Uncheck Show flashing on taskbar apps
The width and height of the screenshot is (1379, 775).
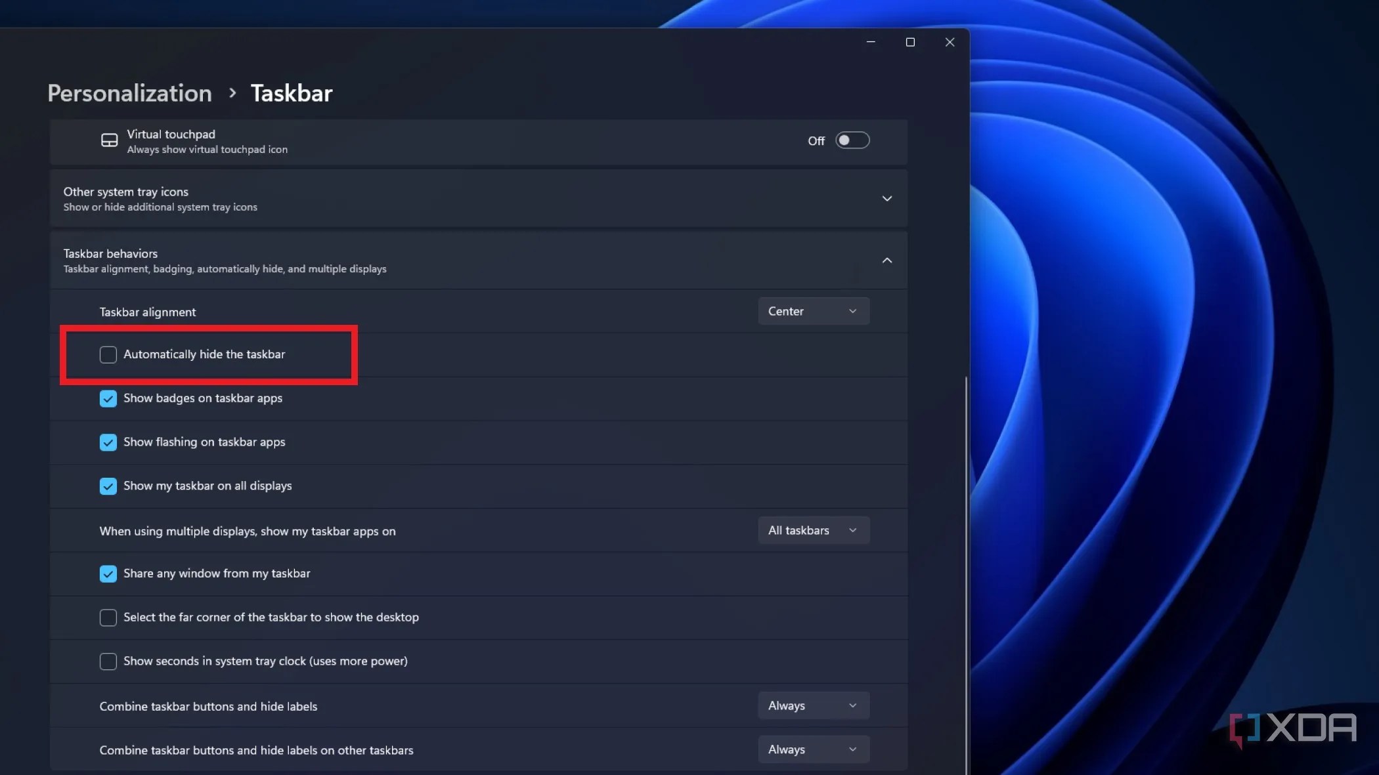[x=108, y=442]
